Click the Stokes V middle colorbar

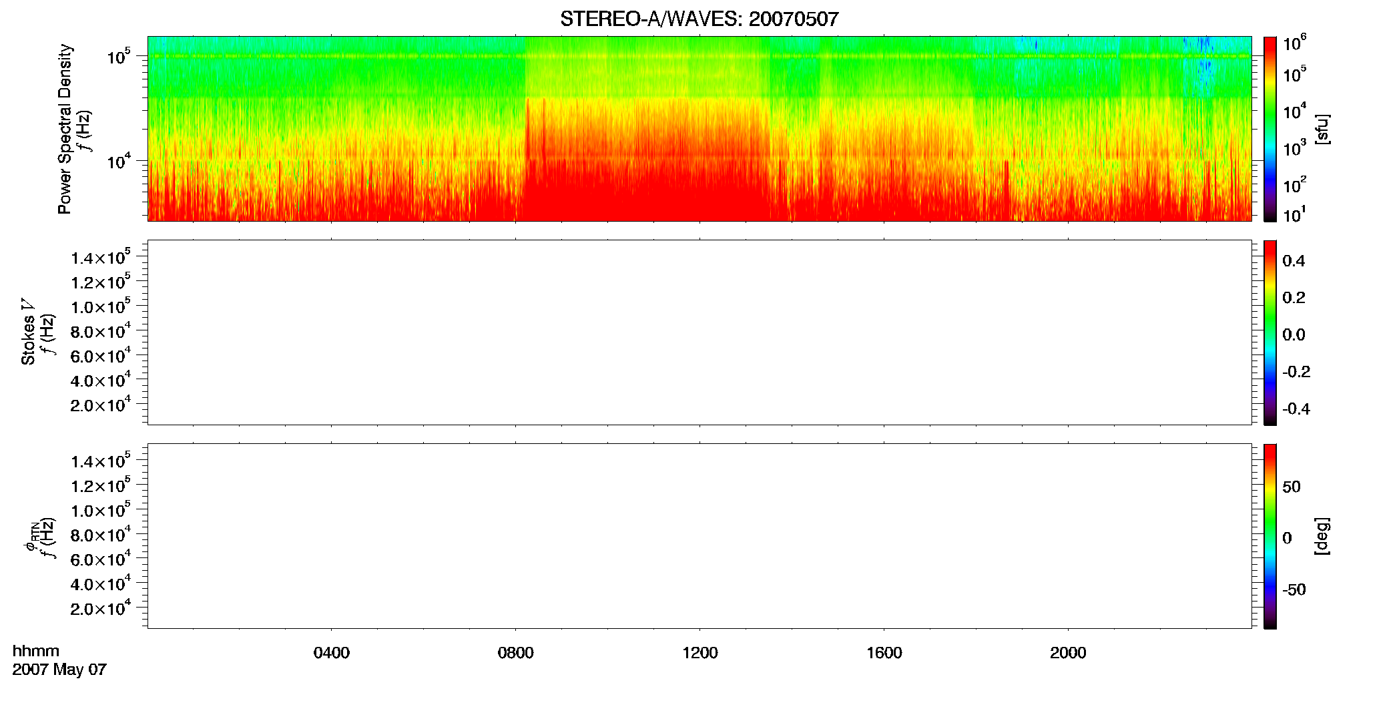[1270, 332]
